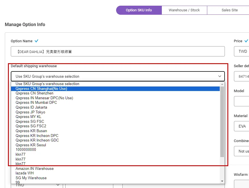Switch to the Option SKU Info tab
Screen dimensions: 249x188
(139, 10)
